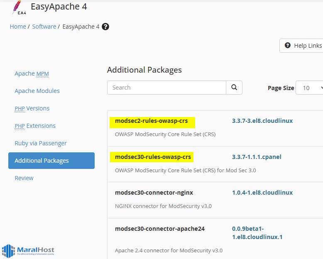The width and height of the screenshot is (323, 259).
Task: Click the modsec30-rules-owasp-crs package name
Action: tap(153, 157)
